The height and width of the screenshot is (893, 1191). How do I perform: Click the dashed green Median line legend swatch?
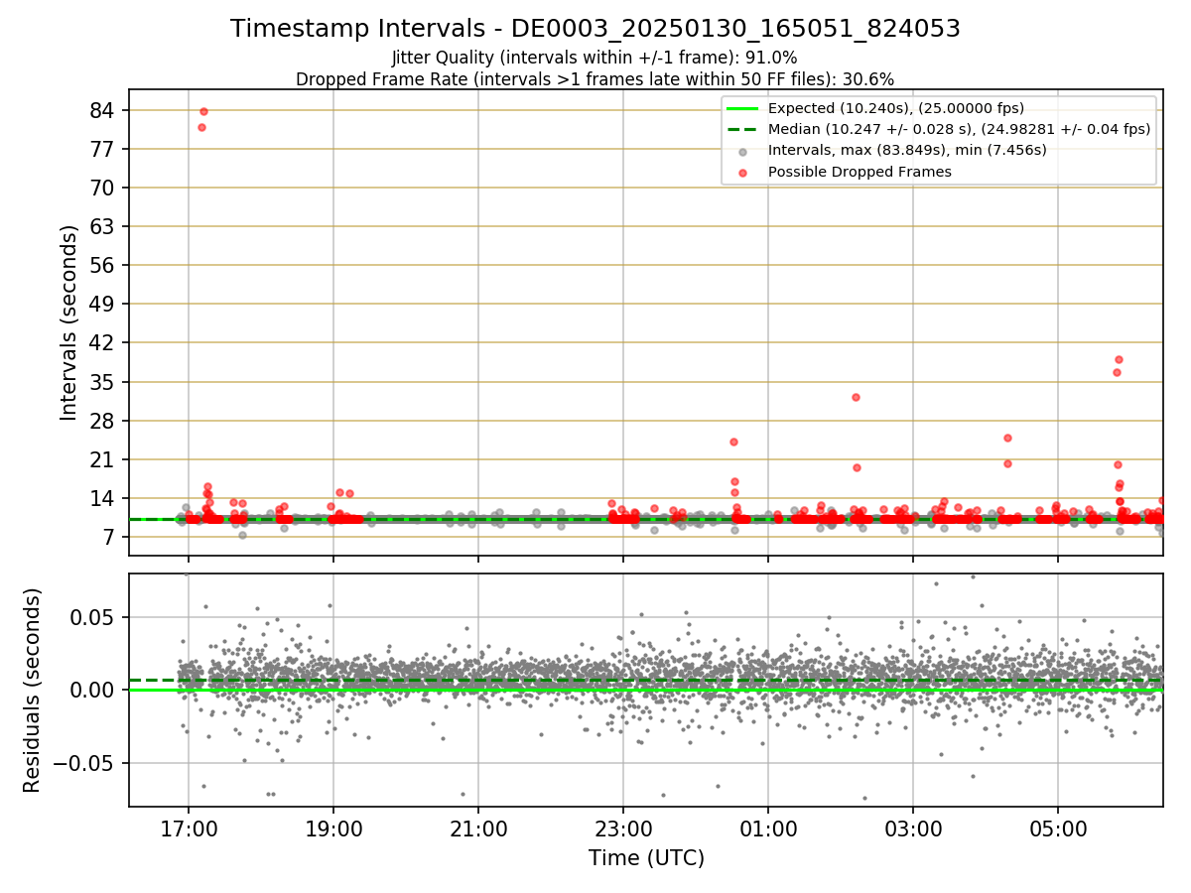(743, 129)
